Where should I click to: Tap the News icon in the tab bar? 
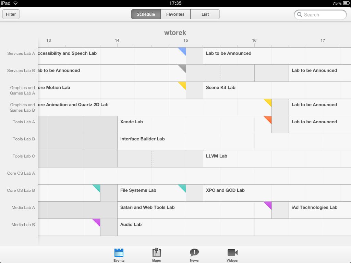coord(194,253)
